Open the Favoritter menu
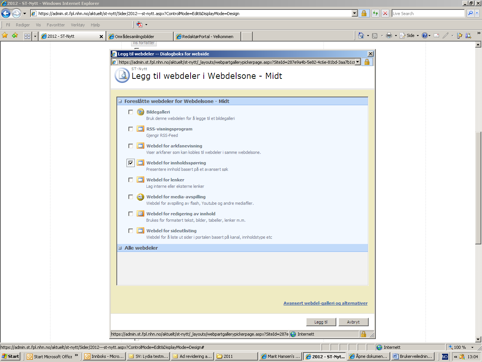This screenshot has width=482, height=362. click(x=56, y=25)
